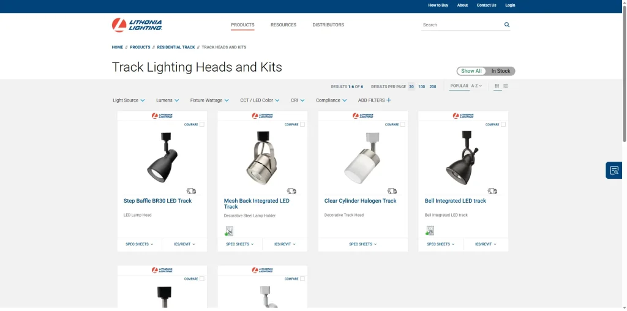Image resolution: width=627 pixels, height=311 pixels.
Task: Sort by POPULAR
Action: click(459, 86)
